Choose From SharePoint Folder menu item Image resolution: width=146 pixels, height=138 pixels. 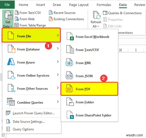tap(90, 115)
